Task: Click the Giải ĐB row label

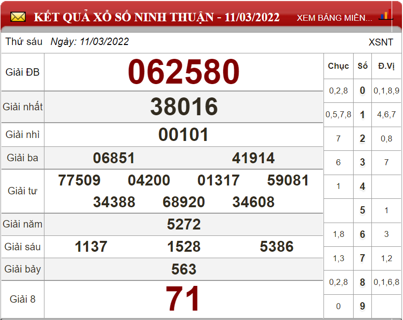Action: click(23, 72)
